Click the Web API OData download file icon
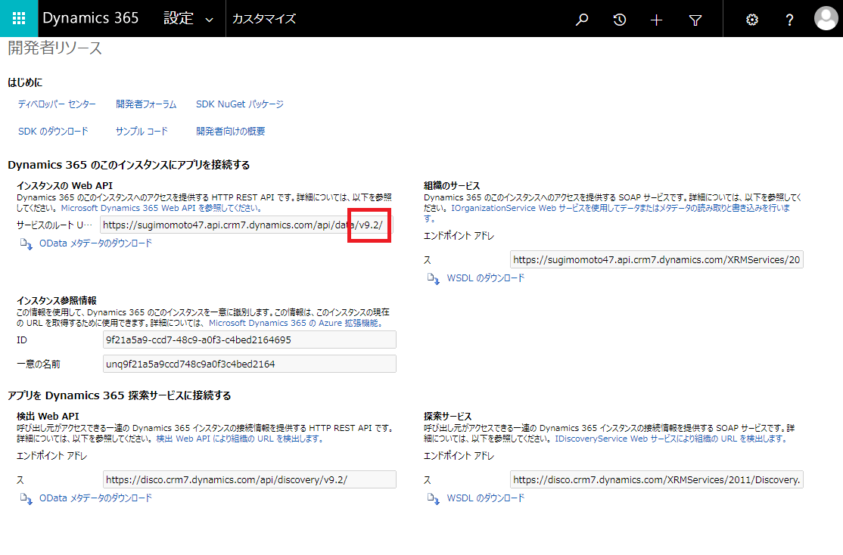843x555 pixels. (26, 244)
